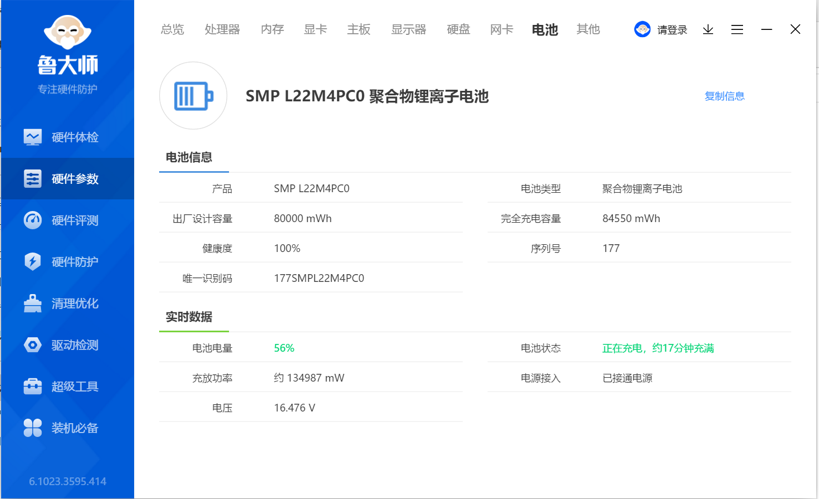
Task: Click the 充放功率 label
Action: click(x=212, y=378)
